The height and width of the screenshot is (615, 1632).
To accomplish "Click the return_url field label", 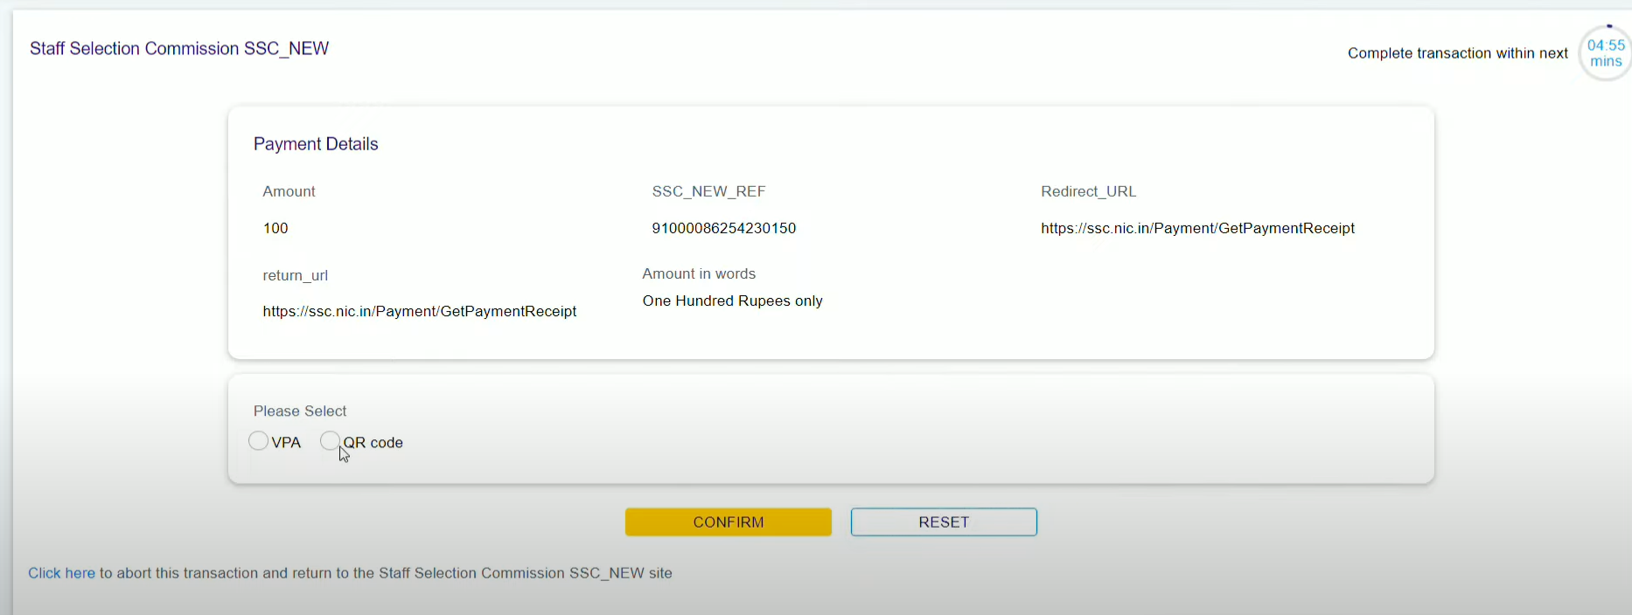I will 296,275.
